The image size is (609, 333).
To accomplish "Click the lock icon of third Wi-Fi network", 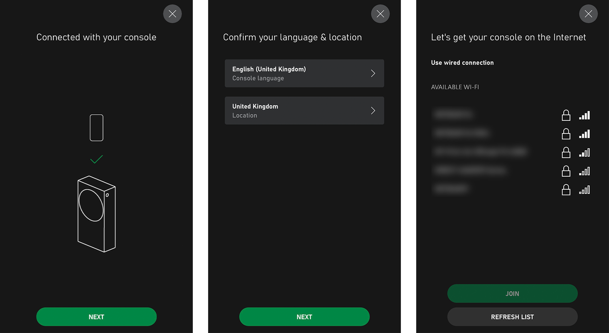I will click(566, 152).
